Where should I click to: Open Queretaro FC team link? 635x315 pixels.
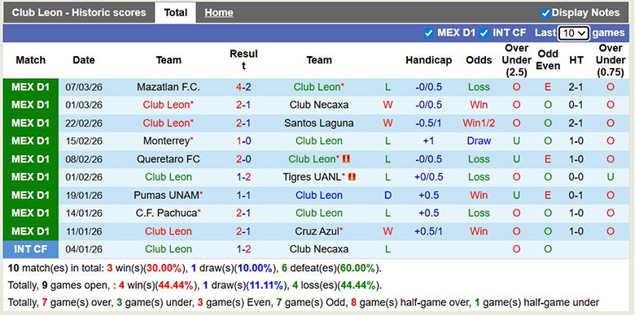pos(168,159)
